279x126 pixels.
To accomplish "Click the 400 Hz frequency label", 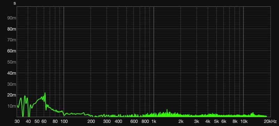I will coord(118,121).
